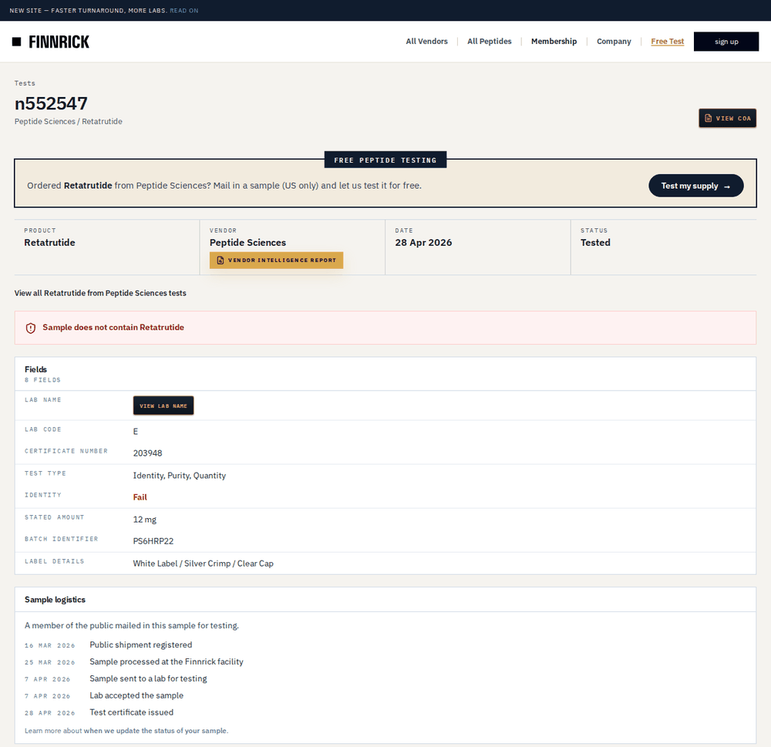
Task: Click the Fields section heading
Action: 36,369
